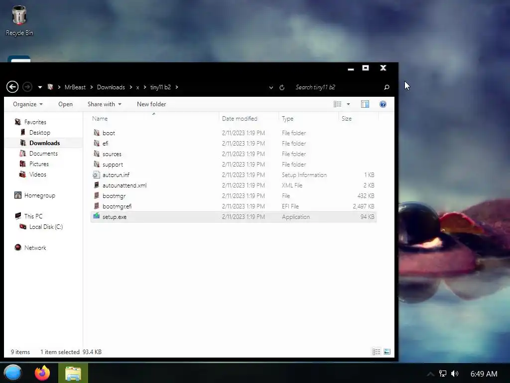Click the change view icon in toolbar
The width and height of the screenshot is (510, 383).
[x=337, y=104]
